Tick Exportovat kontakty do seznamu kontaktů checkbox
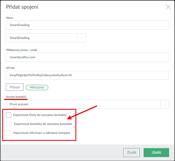175x161 pixels. (x=8, y=124)
